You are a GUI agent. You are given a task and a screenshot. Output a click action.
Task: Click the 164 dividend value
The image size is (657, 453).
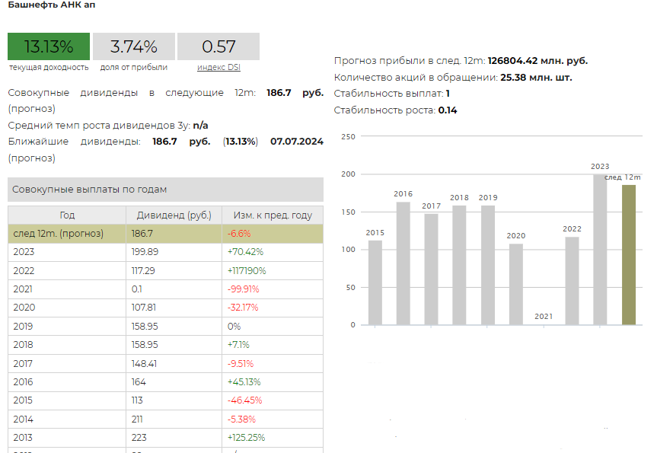pyautogui.click(x=139, y=382)
